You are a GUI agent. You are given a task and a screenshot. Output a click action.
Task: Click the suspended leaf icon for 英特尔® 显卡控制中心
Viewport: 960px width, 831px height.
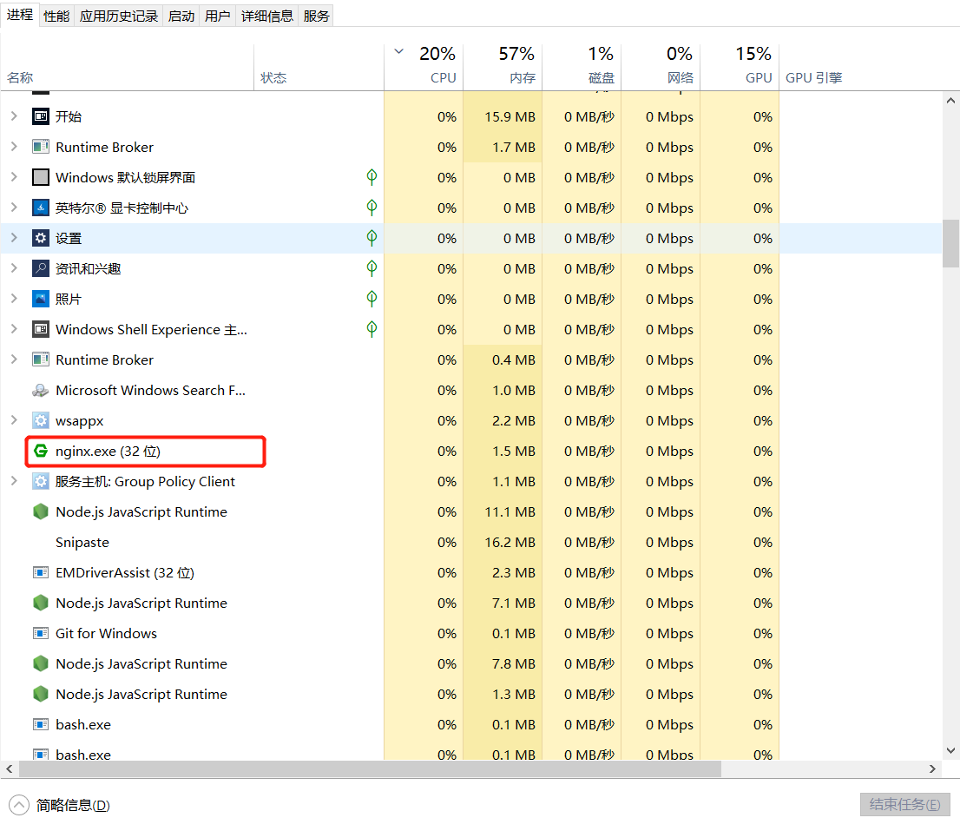(372, 208)
